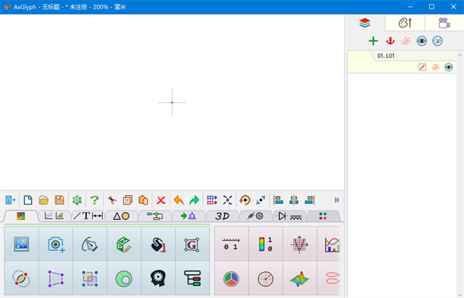464x298 pixels.
Task: Align objects to the right
Action: click(x=310, y=200)
